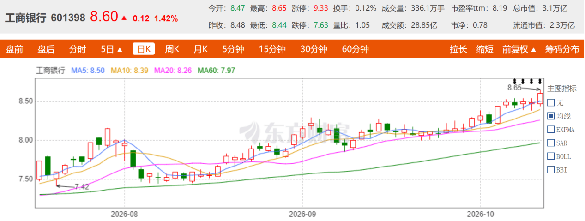Switch to 分时 intraday chart
This screenshot has height=221, width=585.
[78, 49]
